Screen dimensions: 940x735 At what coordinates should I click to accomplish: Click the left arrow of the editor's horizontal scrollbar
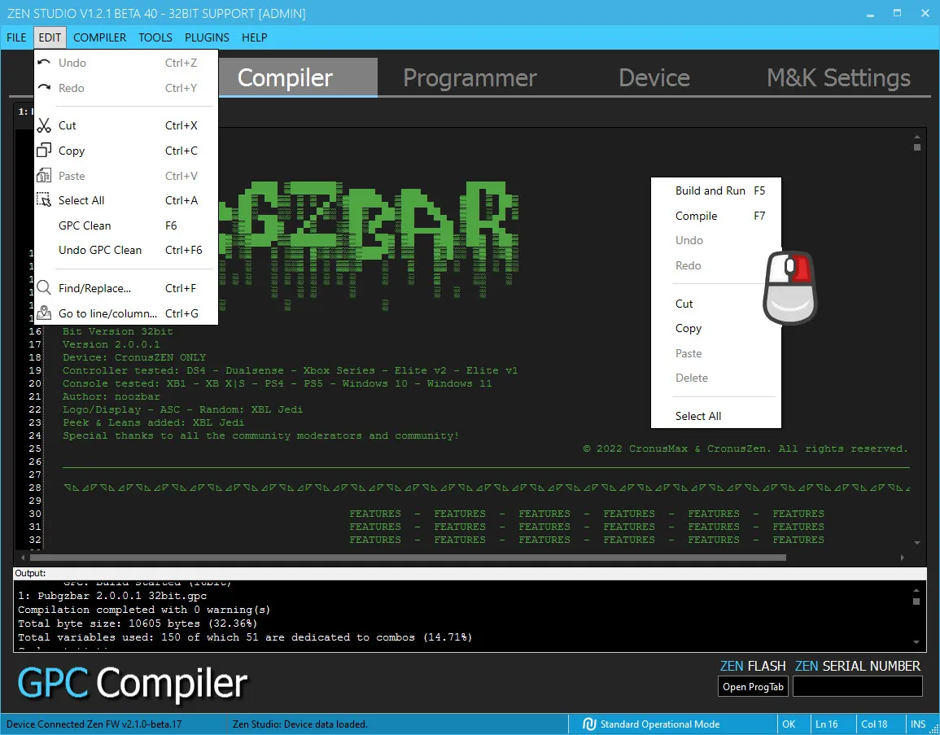coord(23,558)
